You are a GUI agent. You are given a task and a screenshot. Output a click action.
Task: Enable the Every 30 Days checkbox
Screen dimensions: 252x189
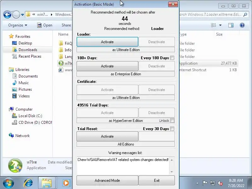pyautogui.click(x=172, y=129)
